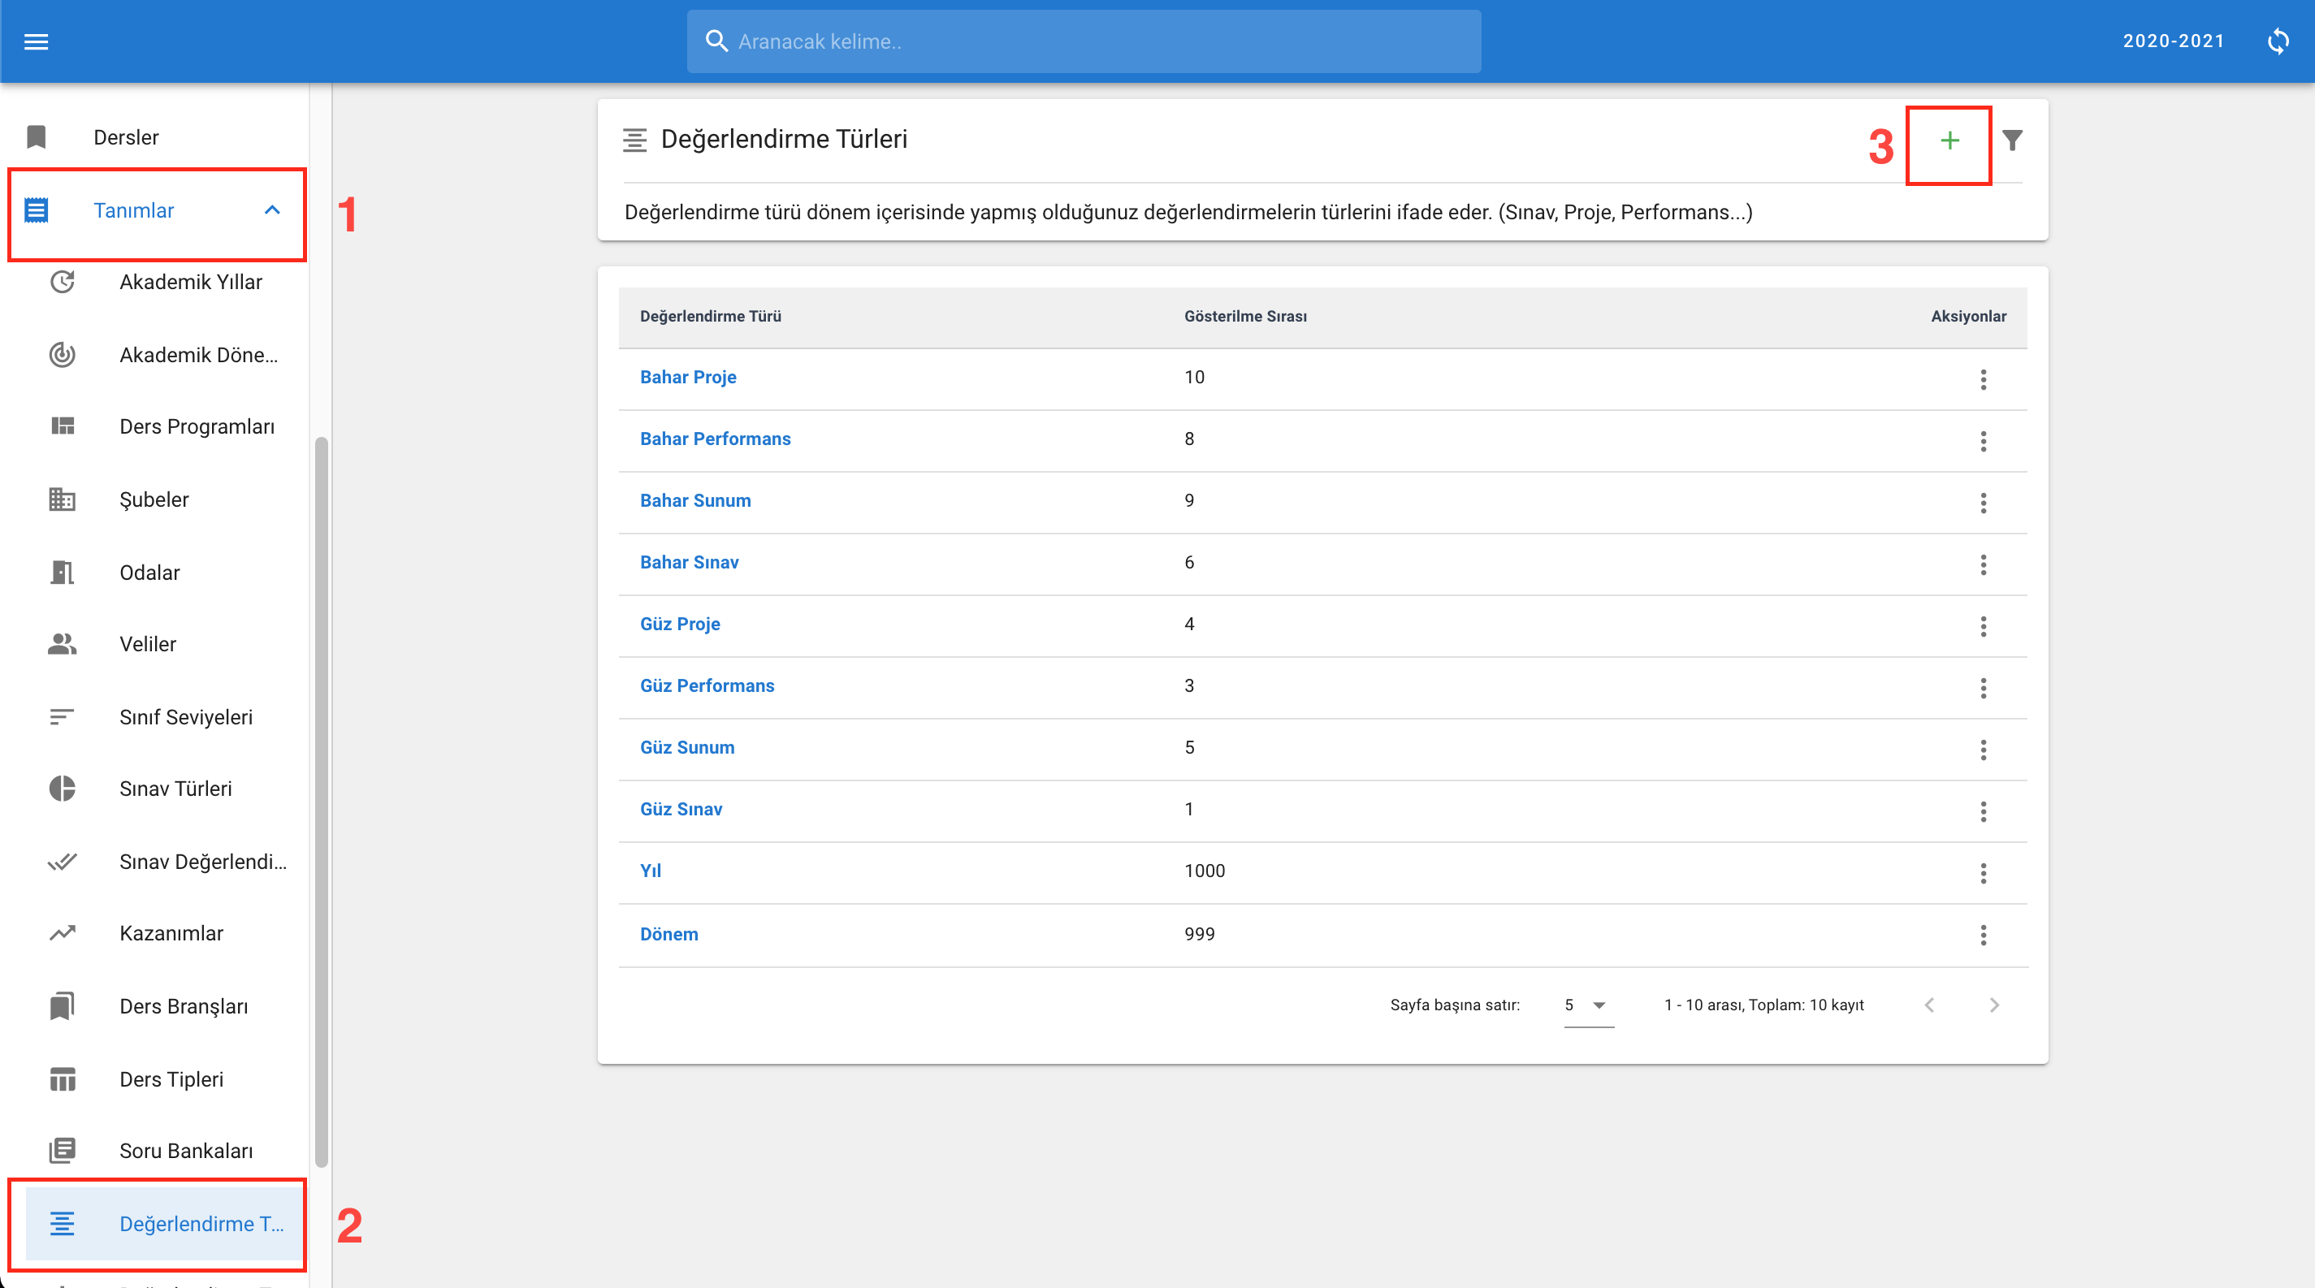Click the Akademik Yıllar clock icon
The height and width of the screenshot is (1288, 2315).
pyautogui.click(x=62, y=282)
